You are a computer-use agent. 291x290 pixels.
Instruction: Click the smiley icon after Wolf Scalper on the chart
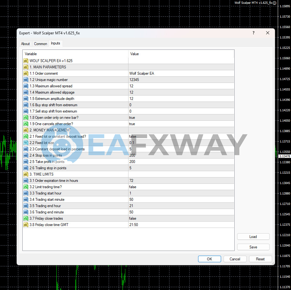tap(274, 3)
